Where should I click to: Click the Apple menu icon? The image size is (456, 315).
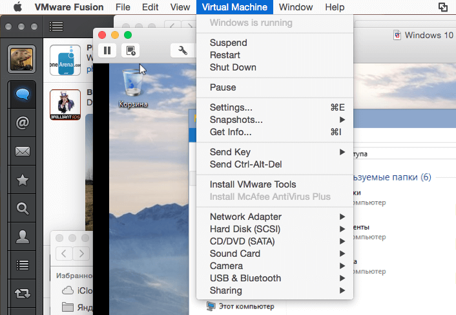click(17, 6)
